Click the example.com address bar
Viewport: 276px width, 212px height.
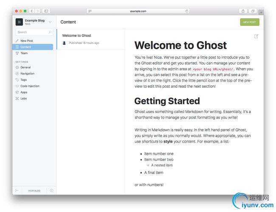coord(138,11)
